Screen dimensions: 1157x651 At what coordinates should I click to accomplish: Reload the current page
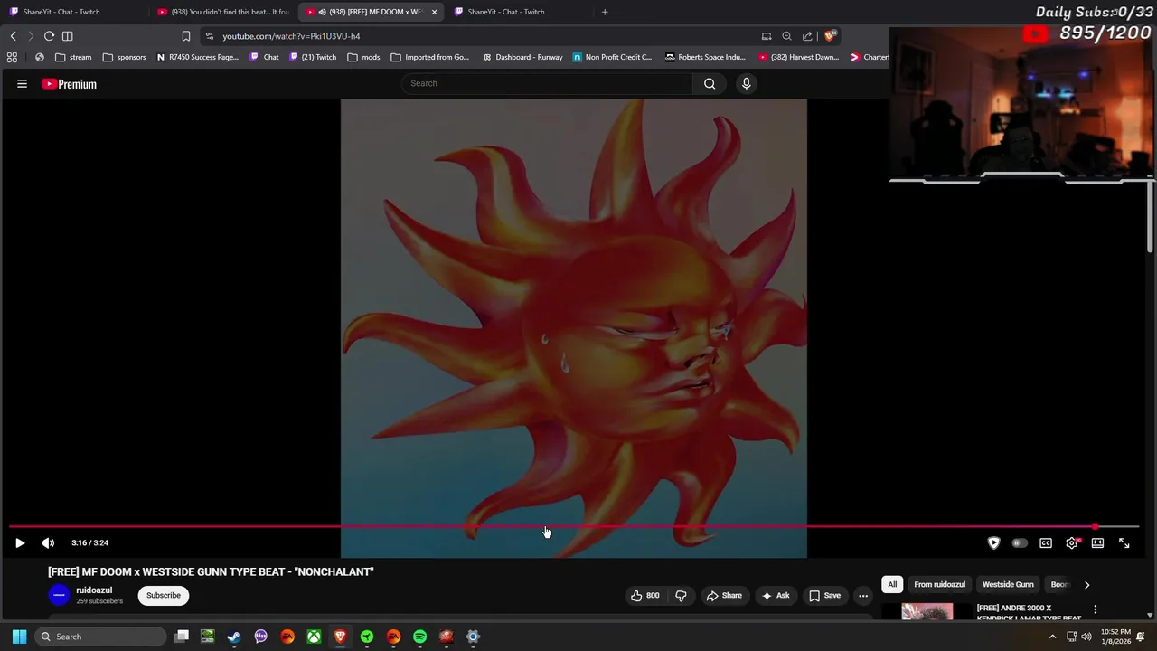(49, 36)
